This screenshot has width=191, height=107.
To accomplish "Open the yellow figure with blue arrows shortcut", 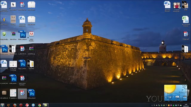I will coord(4,20).
